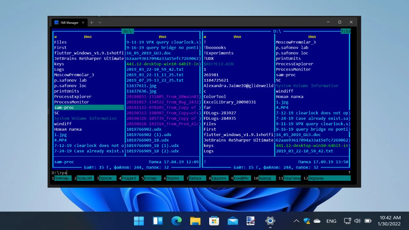Viewport: 409px width, 230px height.
Task: Select file 2019_07_29-13_22_25.txt
Action: tap(155, 80)
